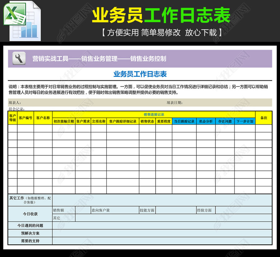Click the input area beside 需要的支持

click(162, 241)
